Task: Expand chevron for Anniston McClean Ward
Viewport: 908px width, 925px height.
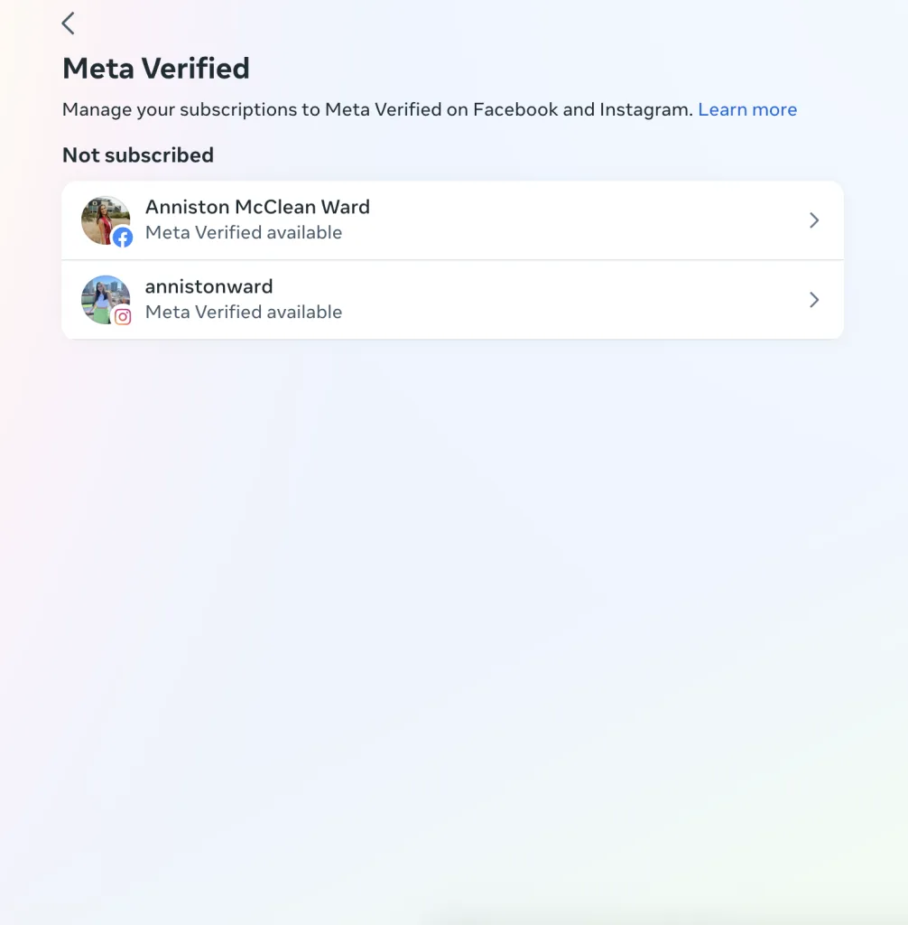Action: (x=814, y=220)
